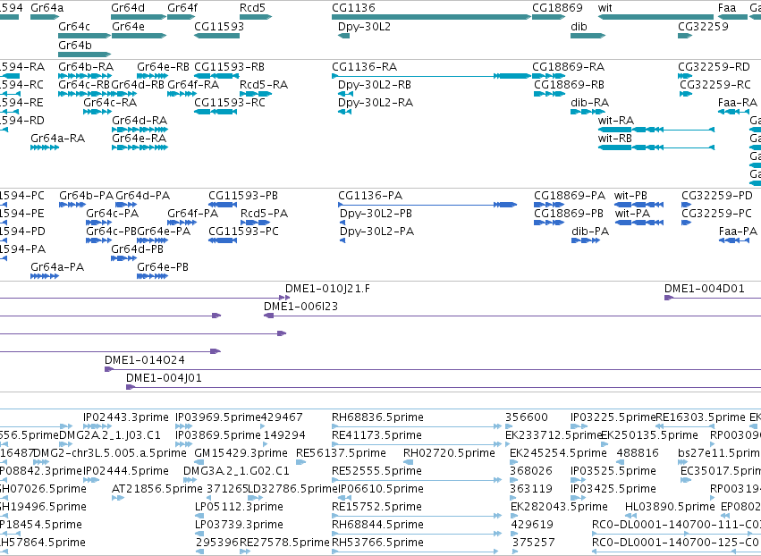The image size is (761, 556).
Task: Open protein CG1136-PA label
Action: click(x=370, y=196)
